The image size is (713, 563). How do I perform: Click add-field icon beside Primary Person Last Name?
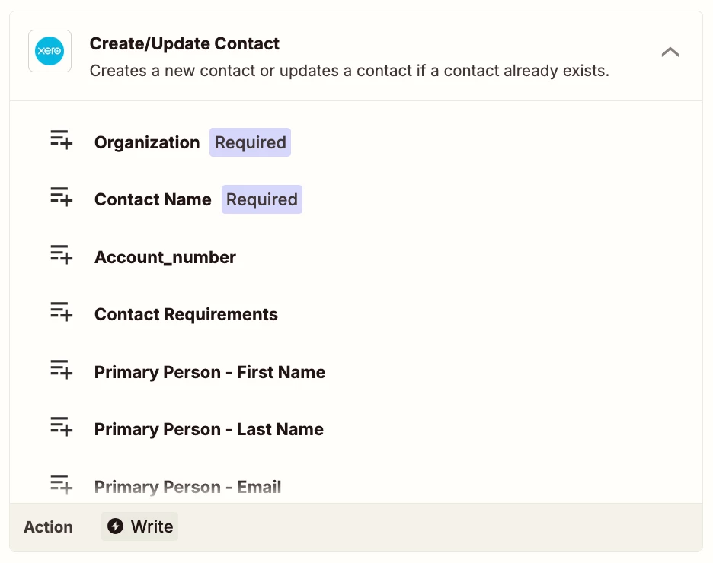(x=62, y=426)
